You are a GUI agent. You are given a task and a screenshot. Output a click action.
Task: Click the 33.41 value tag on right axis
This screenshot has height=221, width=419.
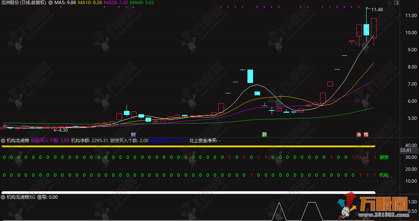405,150
